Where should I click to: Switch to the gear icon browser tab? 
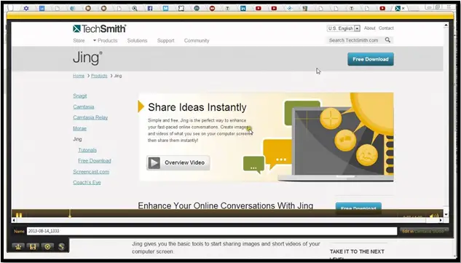coord(26,8)
